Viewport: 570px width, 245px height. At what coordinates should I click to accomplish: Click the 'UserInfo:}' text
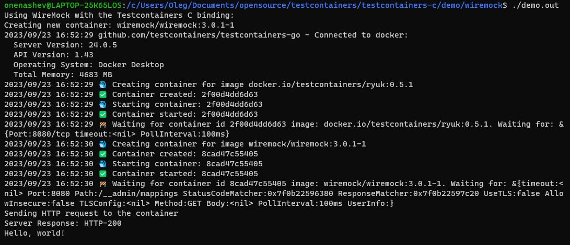pyautogui.click(x=371, y=203)
